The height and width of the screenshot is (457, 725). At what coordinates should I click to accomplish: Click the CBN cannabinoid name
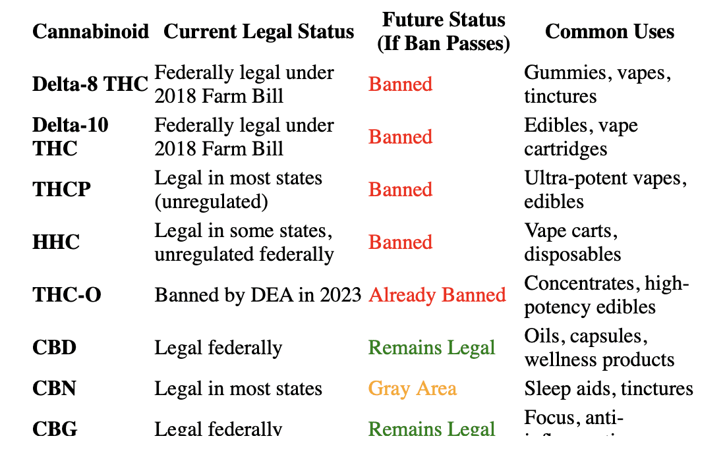click(x=54, y=389)
